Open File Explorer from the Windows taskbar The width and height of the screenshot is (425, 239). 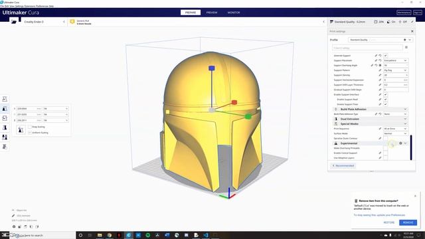pos(100,235)
